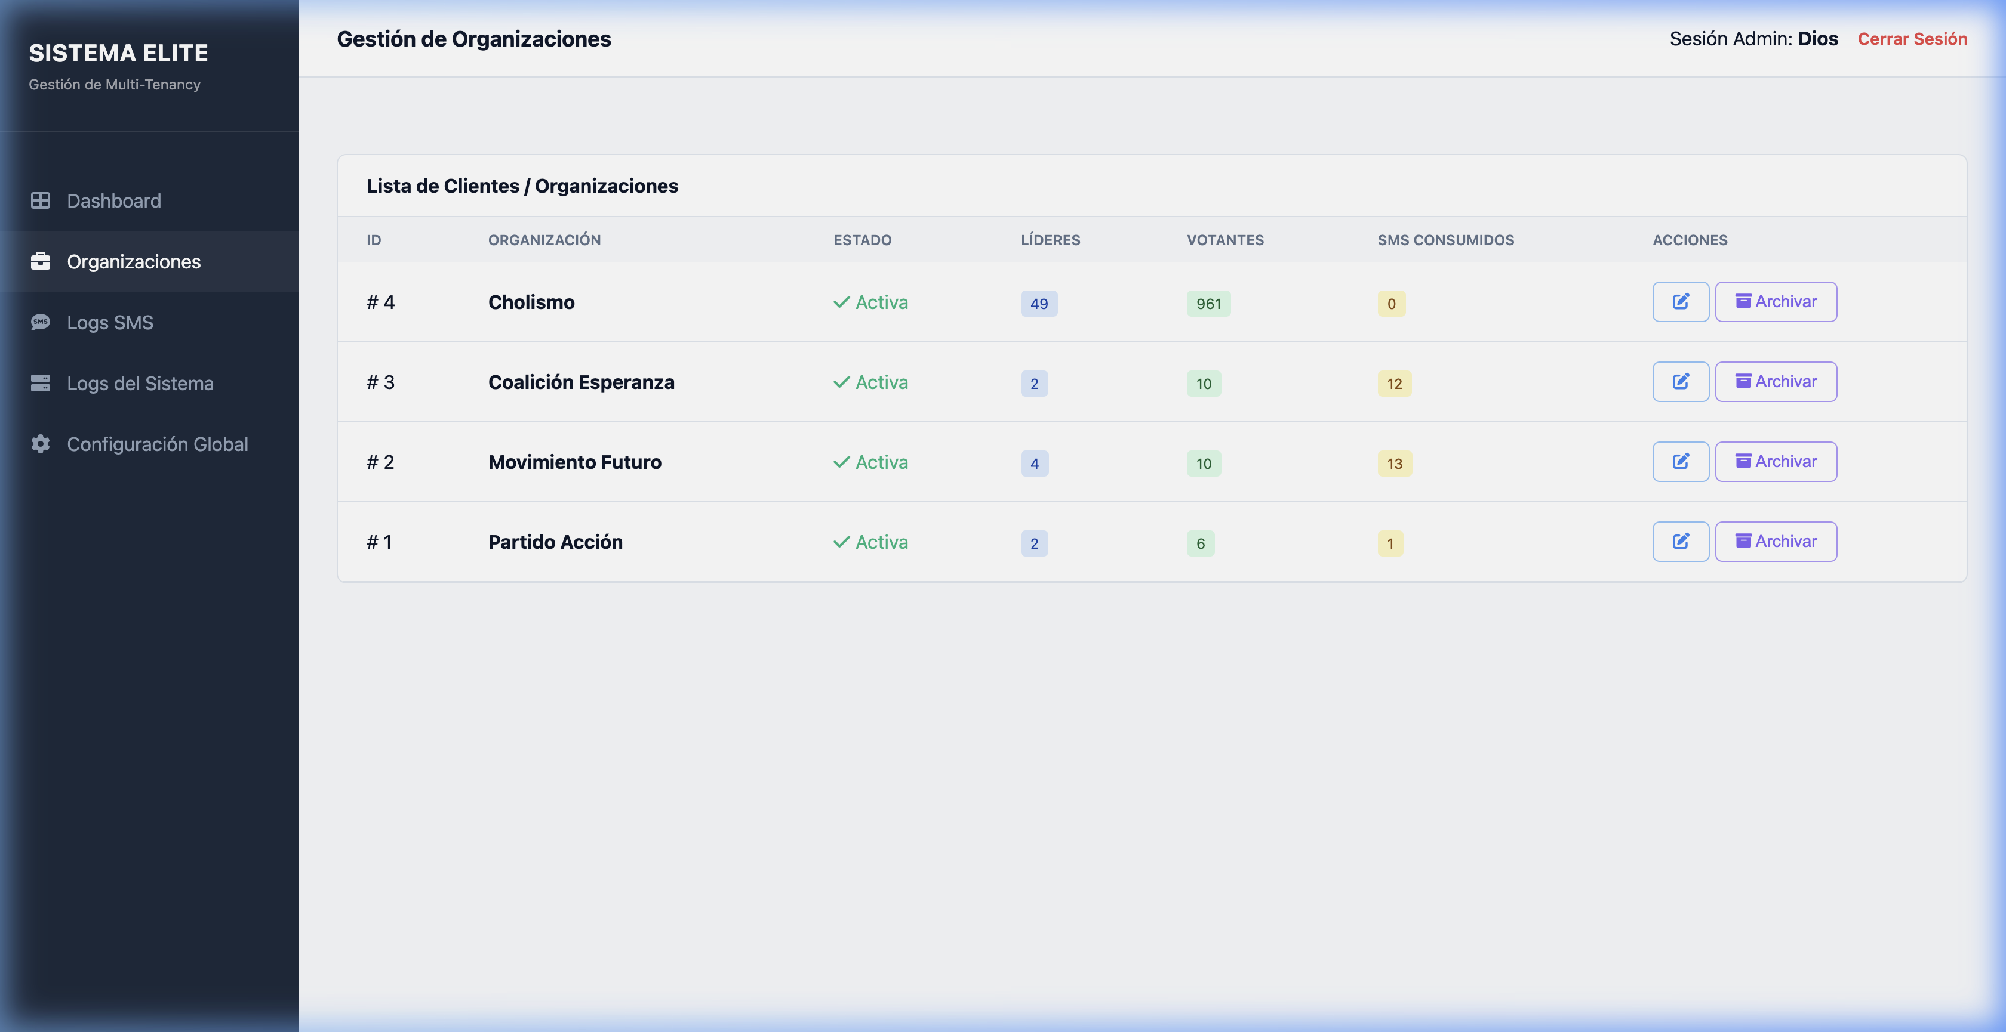This screenshot has width=2006, height=1032.
Task: Click the Lista de Clientes / Organizaciones heading
Action: click(522, 186)
